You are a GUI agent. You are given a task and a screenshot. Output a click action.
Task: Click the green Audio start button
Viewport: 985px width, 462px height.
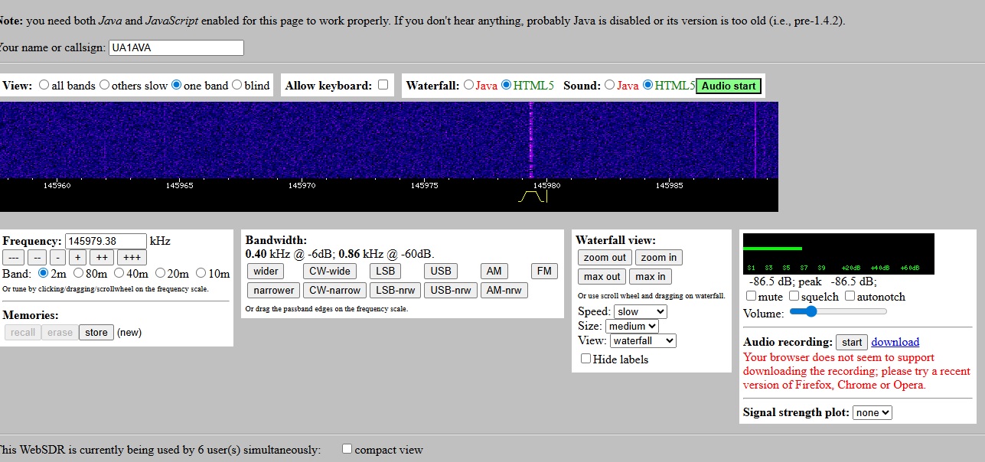pos(729,86)
